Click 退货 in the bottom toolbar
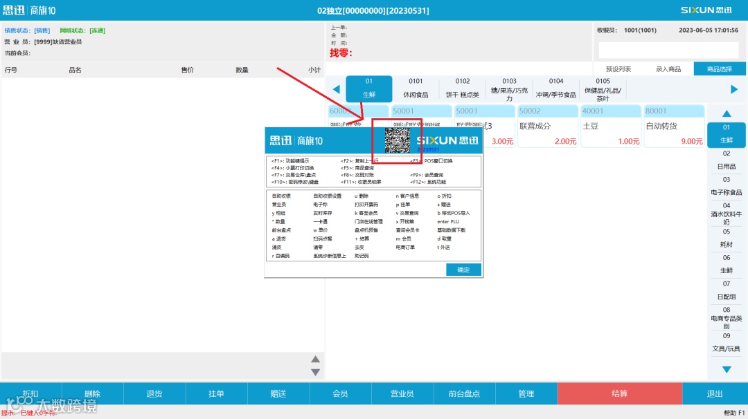The image size is (748, 419). [154, 394]
